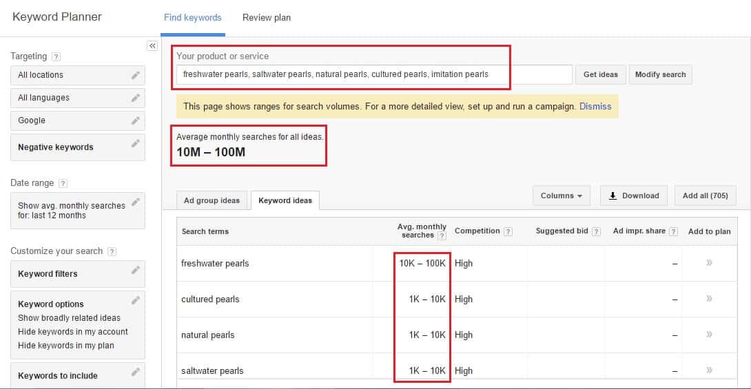Click pencil icon next to All locations
751x389 pixels.
[136, 75]
